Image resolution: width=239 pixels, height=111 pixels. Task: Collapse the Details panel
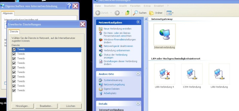(138, 104)
